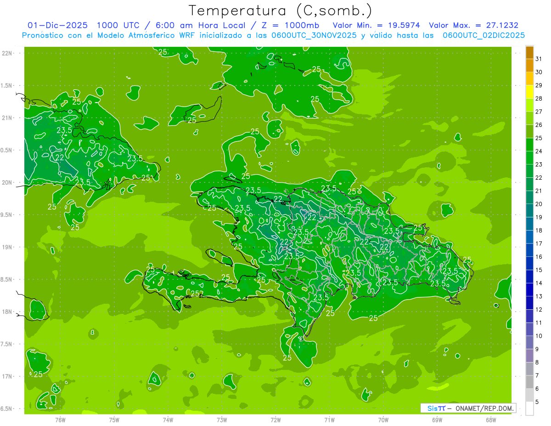The height and width of the screenshot is (426, 551).
Task: Click the "70W" longitude axis label
Action: [x=383, y=420]
